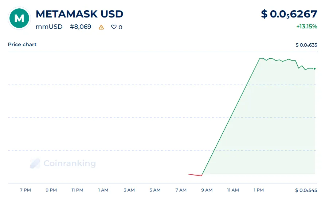Click the orange warning triangle icon

click(101, 27)
